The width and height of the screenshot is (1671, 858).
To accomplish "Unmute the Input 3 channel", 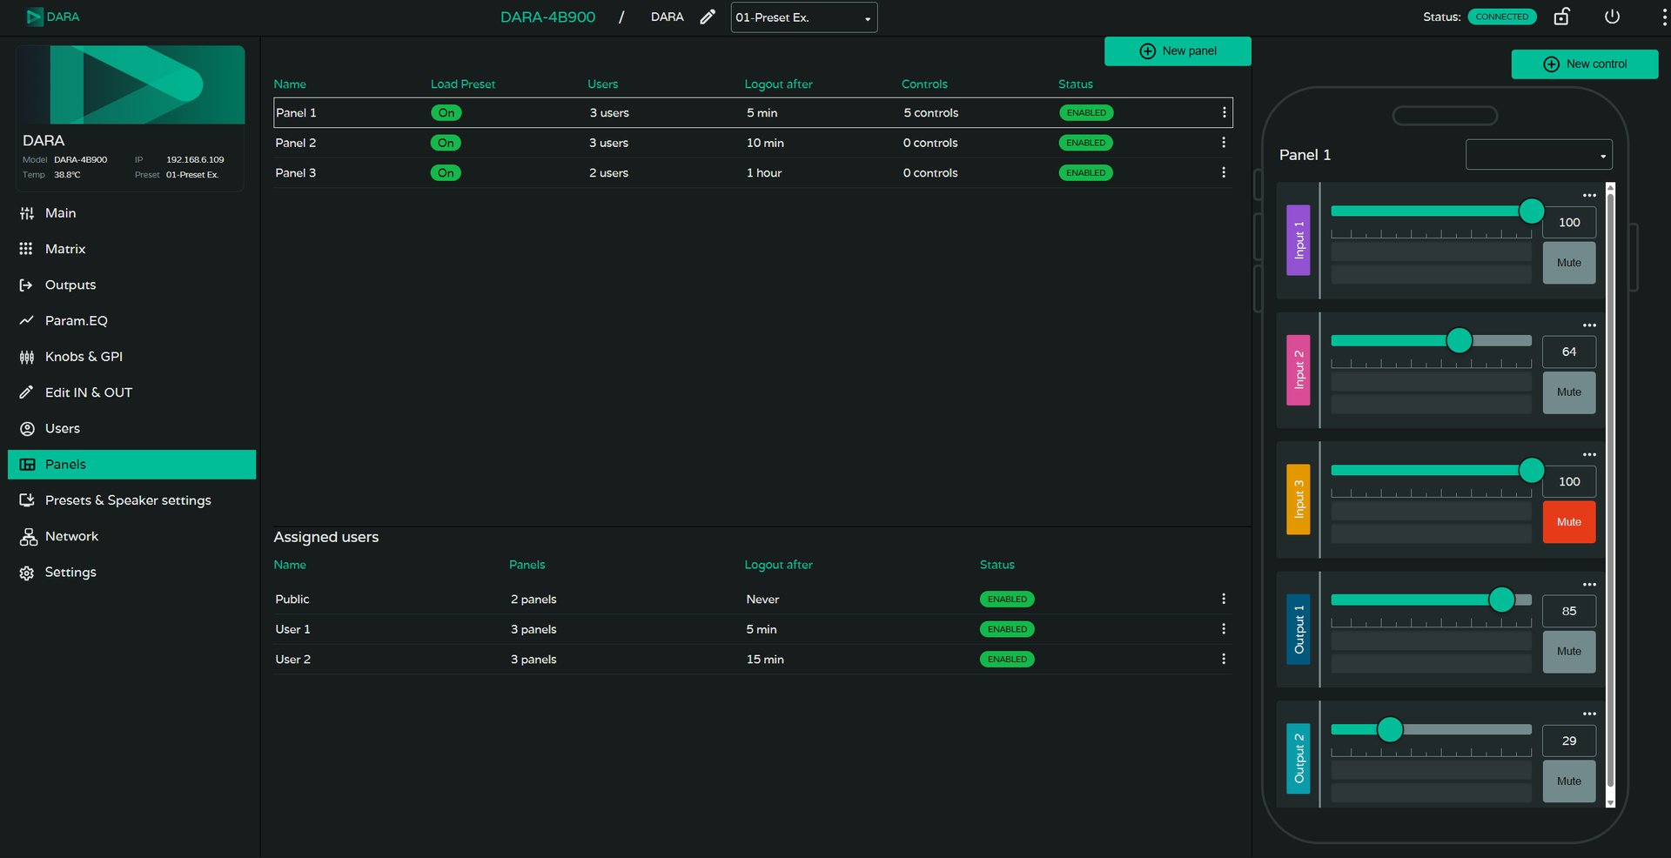I will (1569, 522).
